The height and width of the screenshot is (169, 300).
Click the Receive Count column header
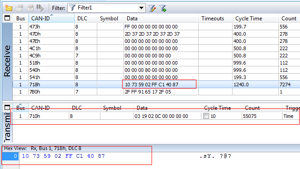[x=289, y=19]
